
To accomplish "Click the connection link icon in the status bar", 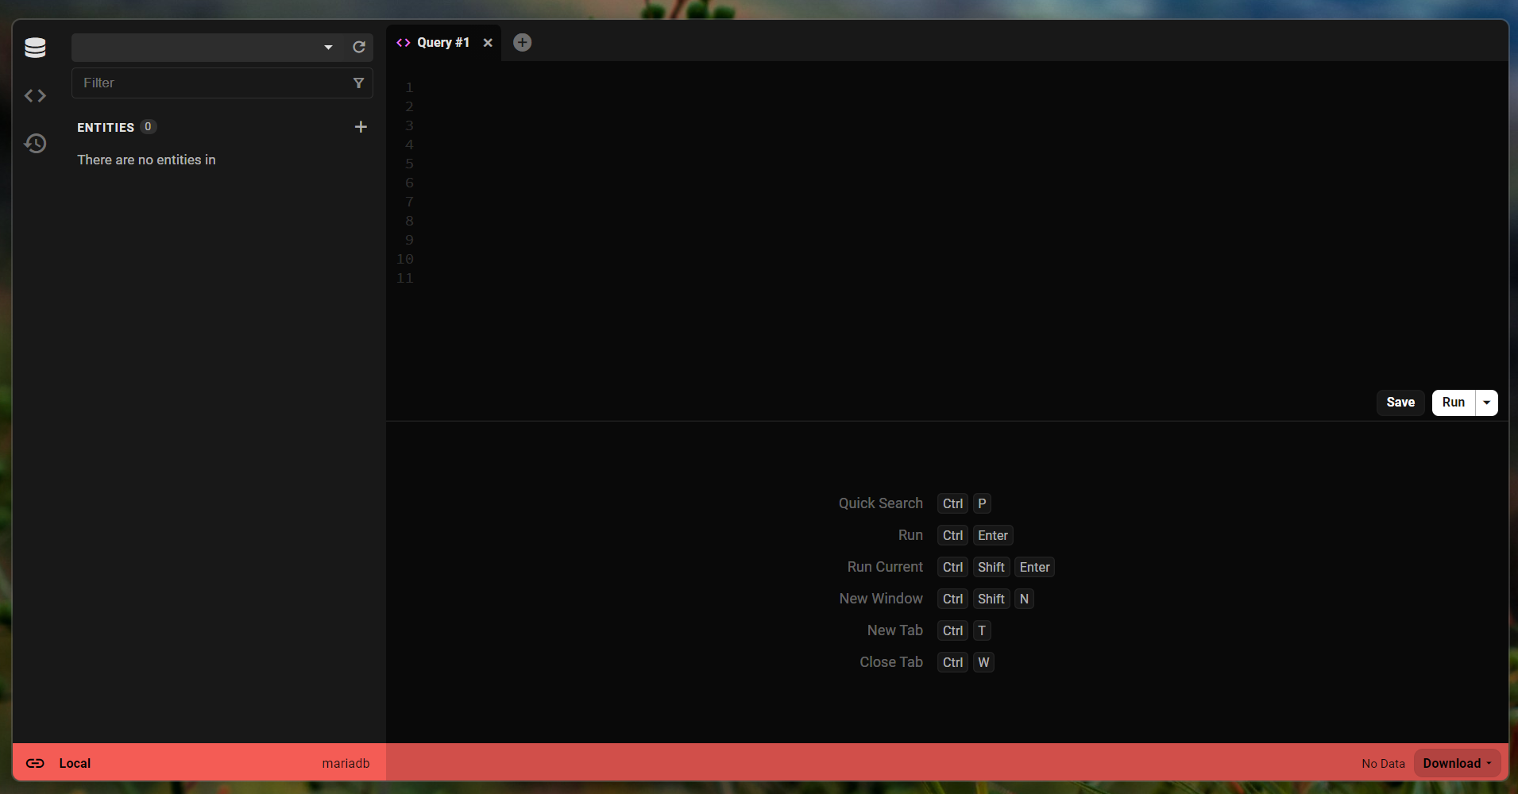I will [36, 763].
